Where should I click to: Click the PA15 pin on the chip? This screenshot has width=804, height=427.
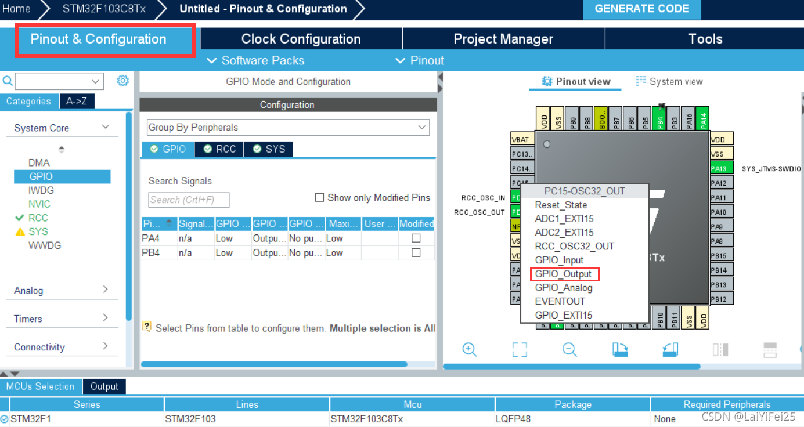click(689, 118)
